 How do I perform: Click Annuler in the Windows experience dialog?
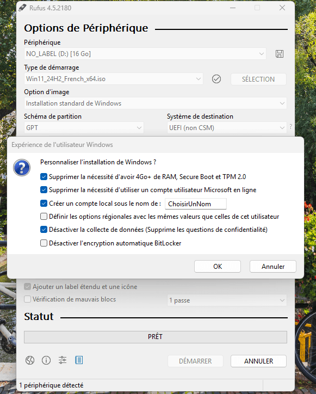pos(273,266)
